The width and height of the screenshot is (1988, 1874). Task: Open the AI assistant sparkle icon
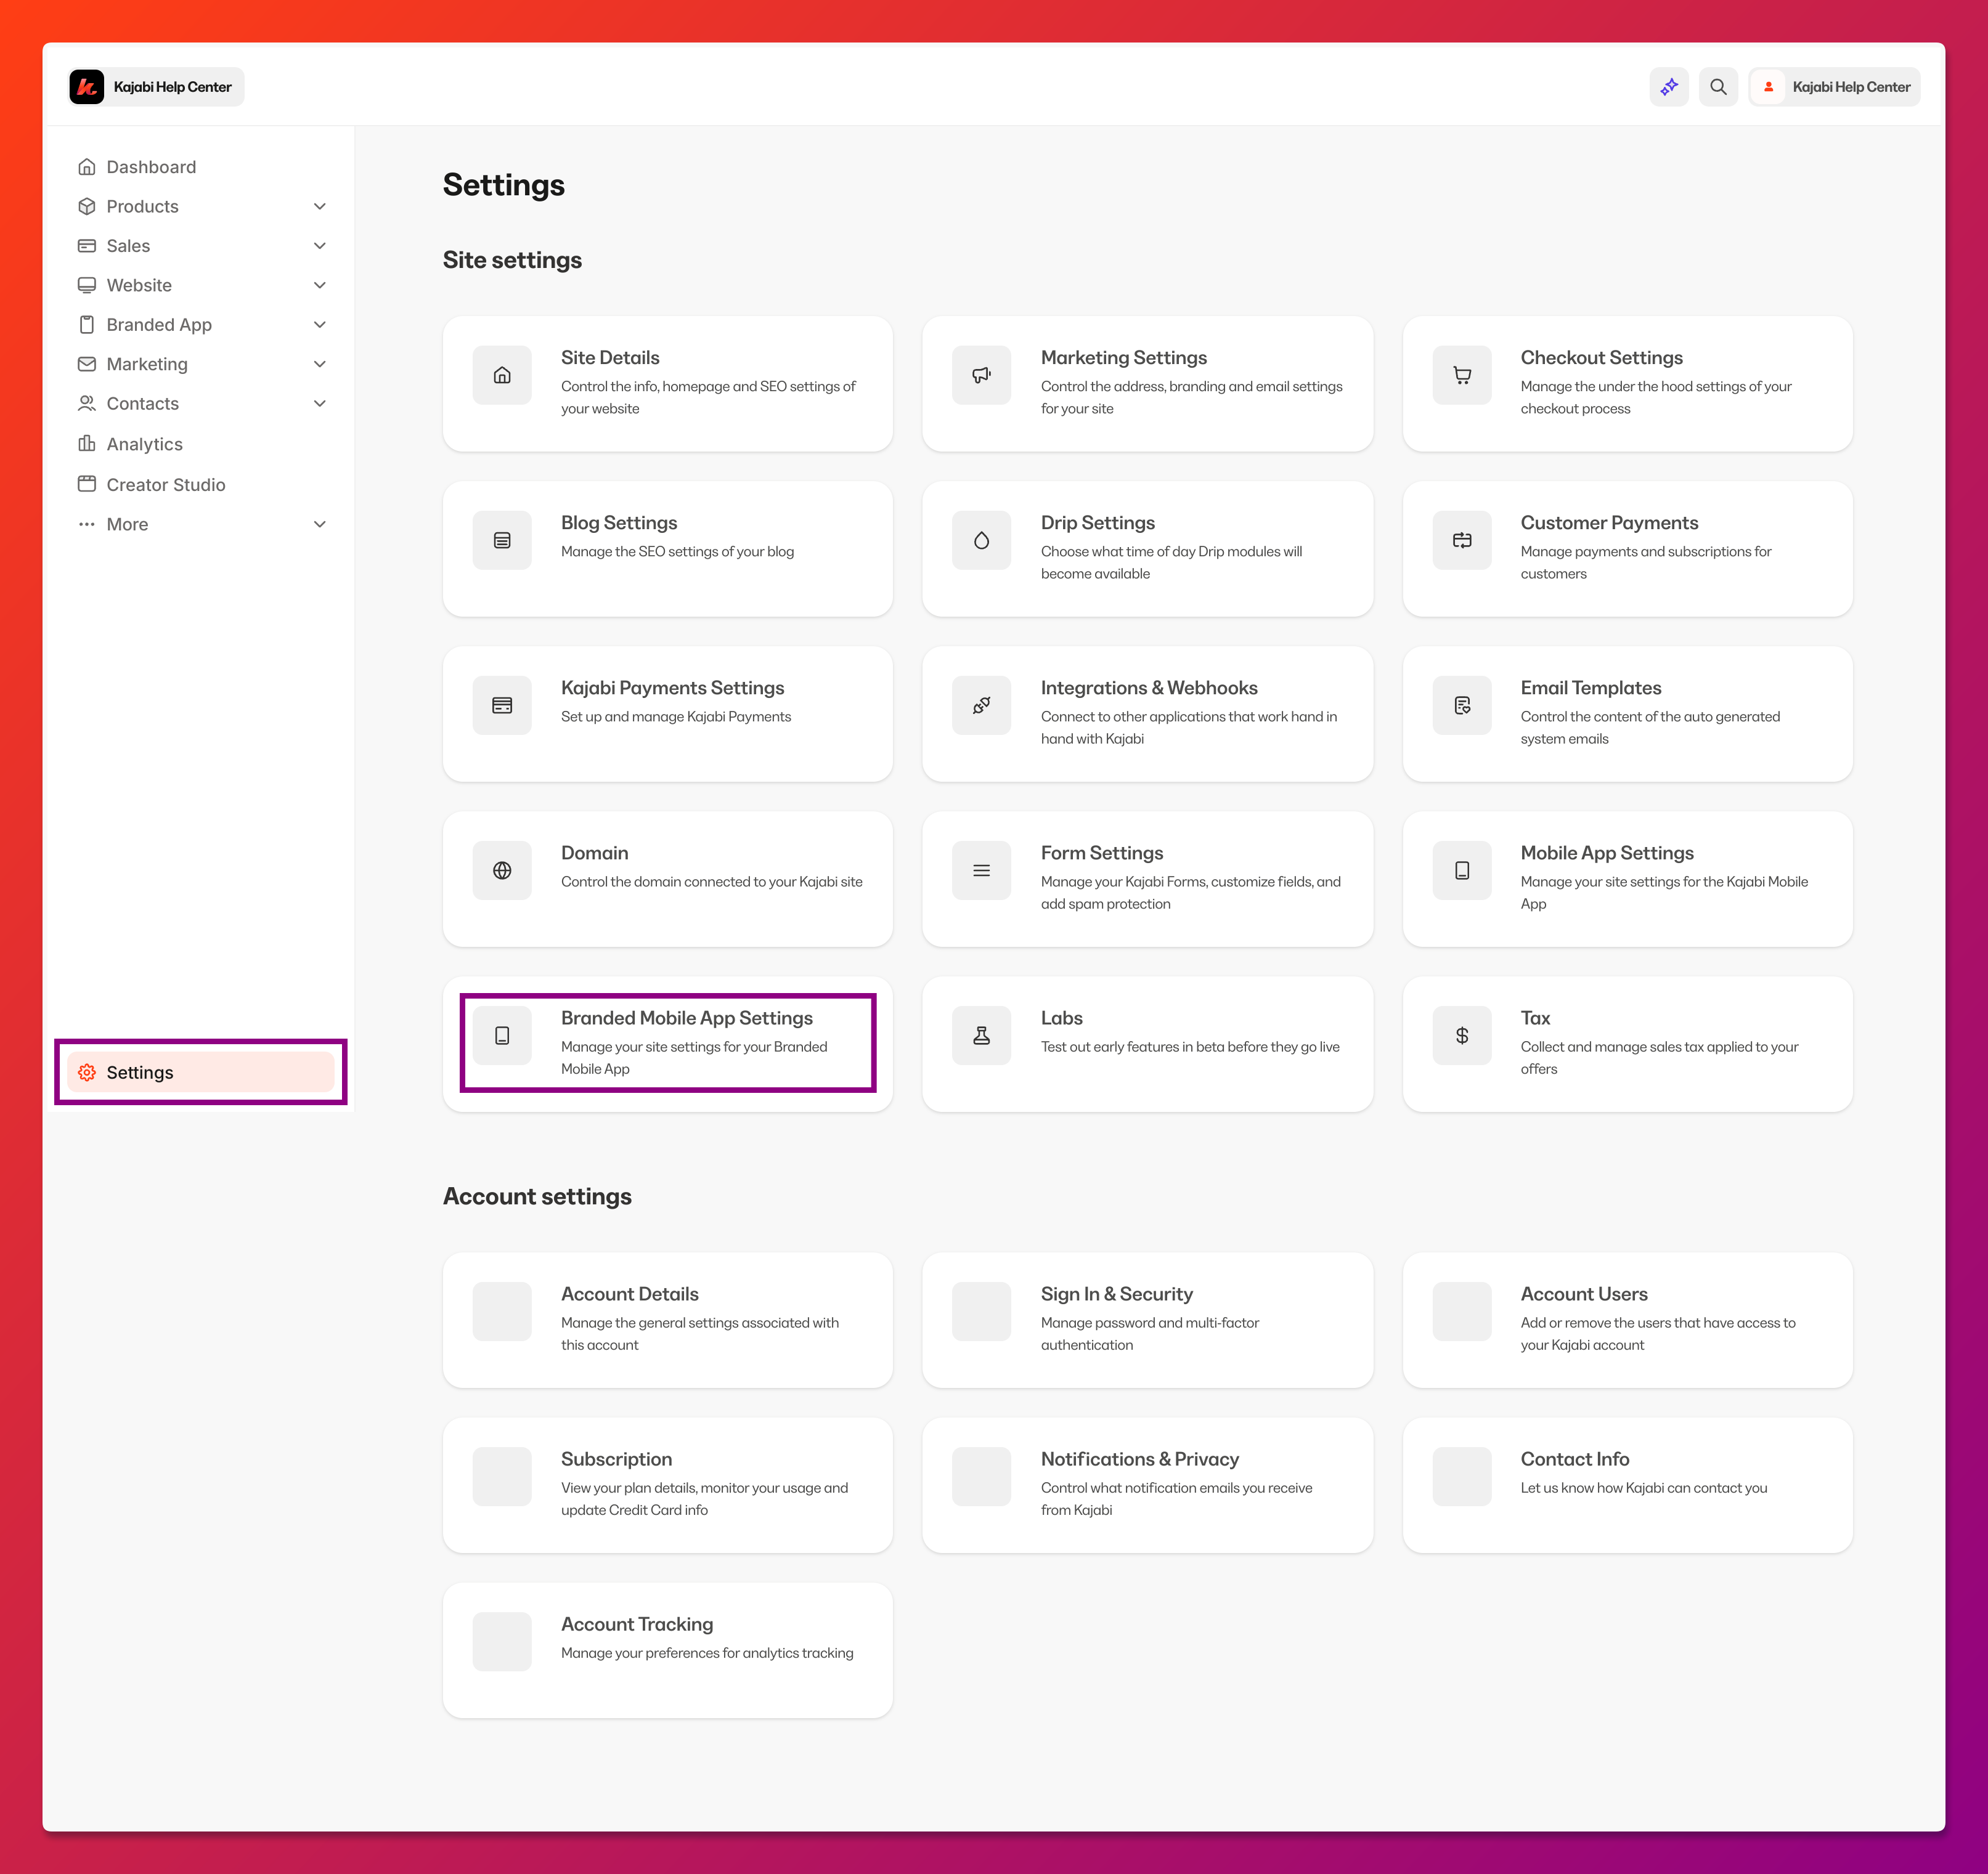click(1669, 87)
